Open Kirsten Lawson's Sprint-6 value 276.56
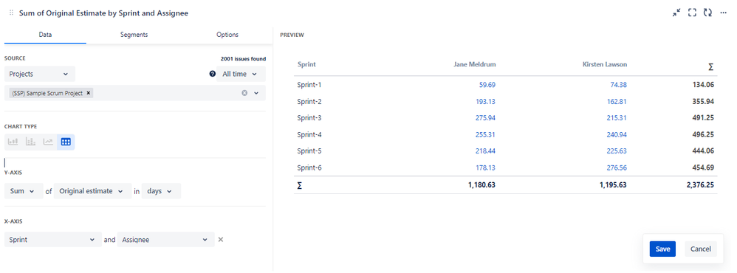The width and height of the screenshot is (737, 273). click(617, 167)
